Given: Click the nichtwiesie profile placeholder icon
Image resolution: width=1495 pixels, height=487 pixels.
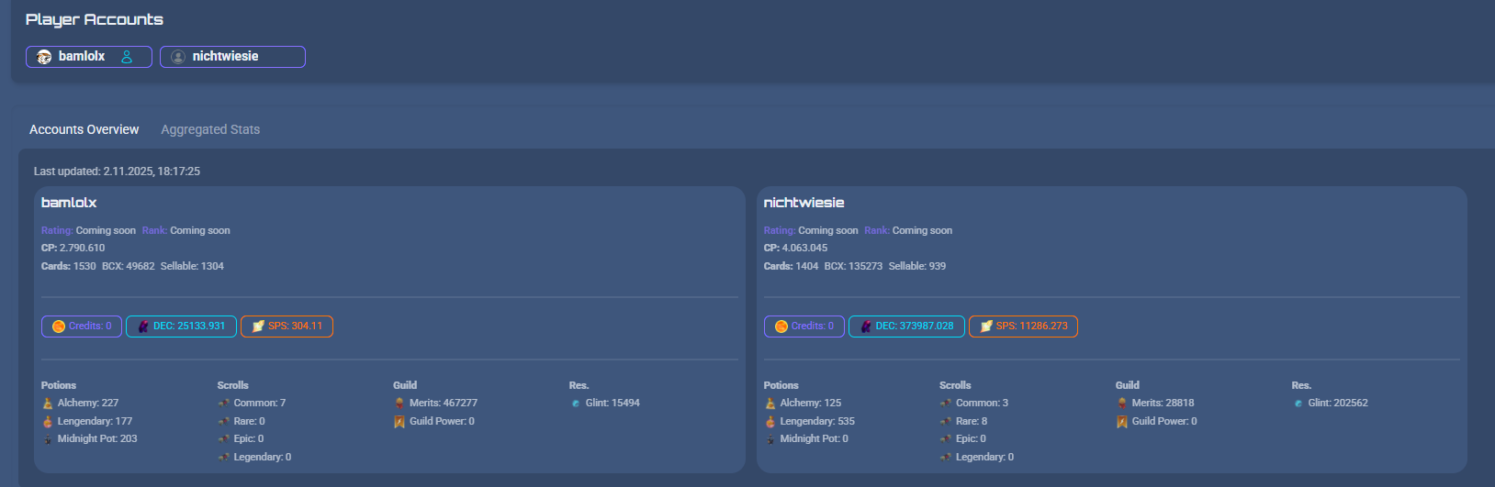Looking at the screenshot, I should click(x=178, y=57).
